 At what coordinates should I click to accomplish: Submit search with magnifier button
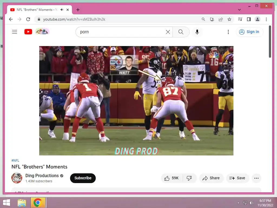click(x=181, y=32)
